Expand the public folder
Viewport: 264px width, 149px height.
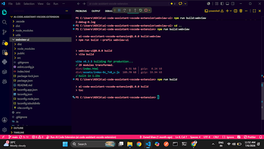[21, 53]
